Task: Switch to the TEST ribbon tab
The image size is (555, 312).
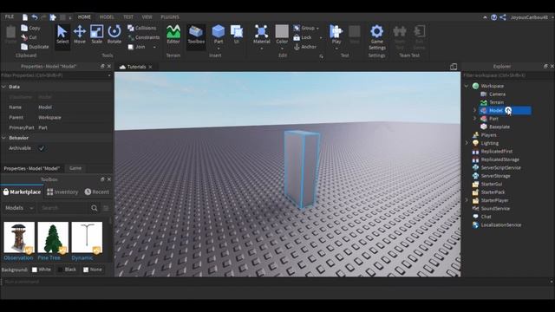Action: click(128, 17)
